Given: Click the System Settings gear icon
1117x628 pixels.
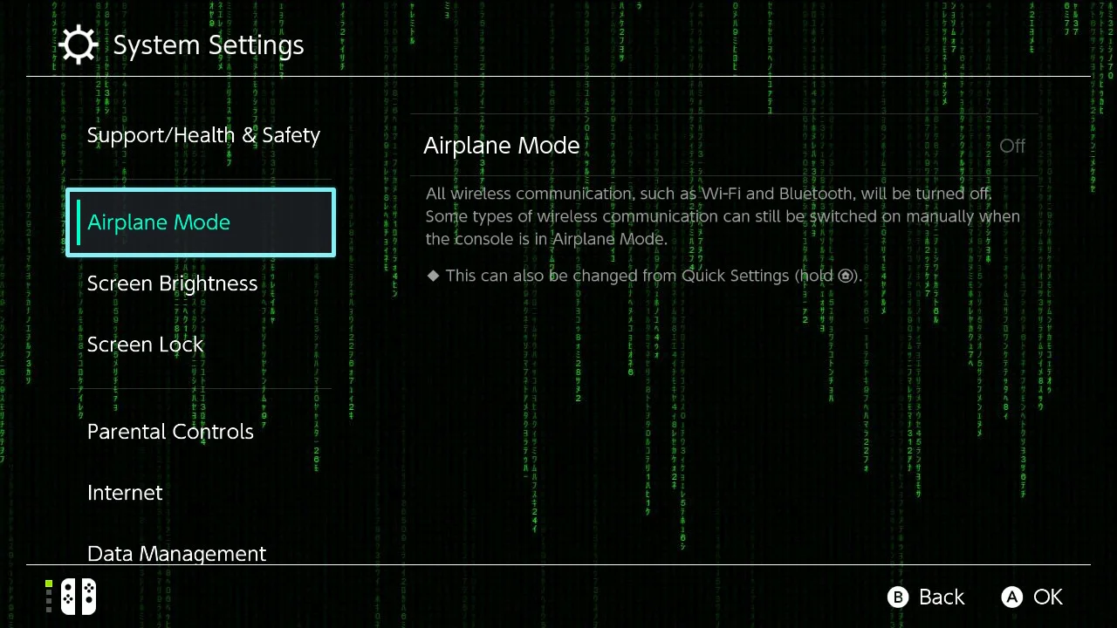Looking at the screenshot, I should click(79, 44).
